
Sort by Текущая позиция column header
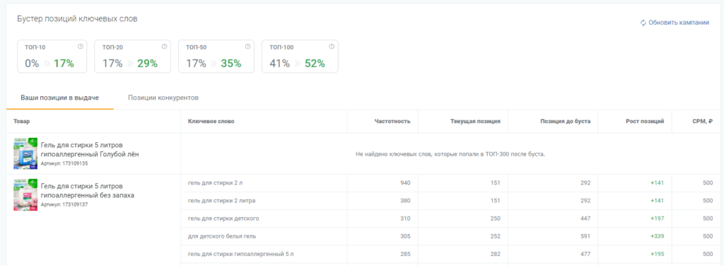(476, 122)
